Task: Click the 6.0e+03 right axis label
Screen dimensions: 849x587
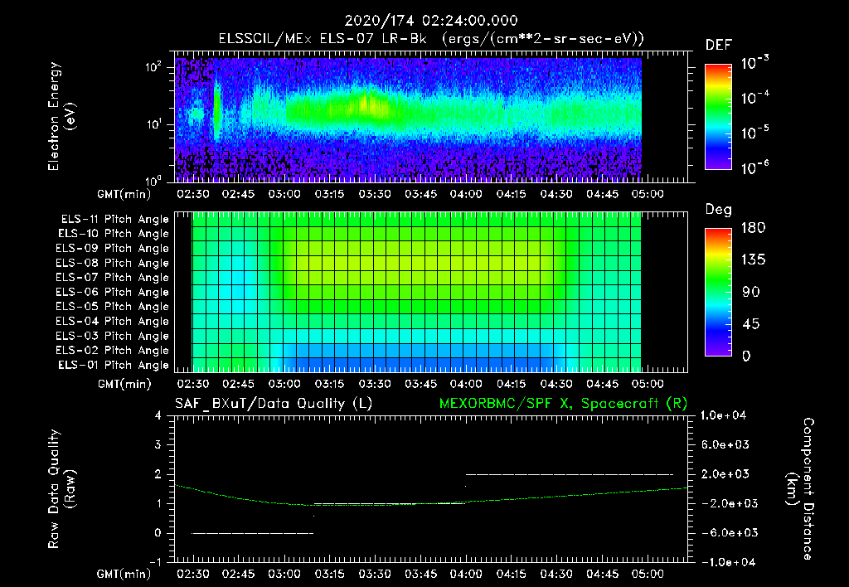Action: pyautogui.click(x=725, y=444)
